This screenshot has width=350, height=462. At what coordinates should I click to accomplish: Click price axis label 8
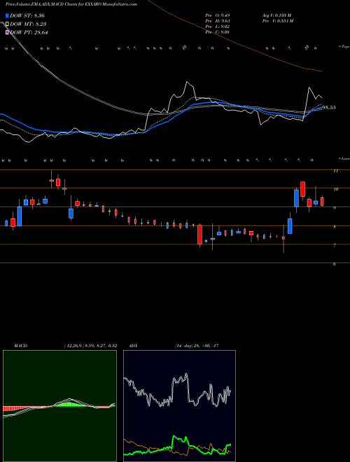[335, 227]
